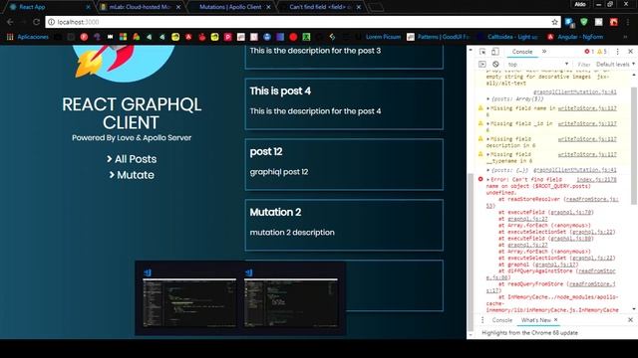Switch to What's New drawer tab

tap(536, 320)
